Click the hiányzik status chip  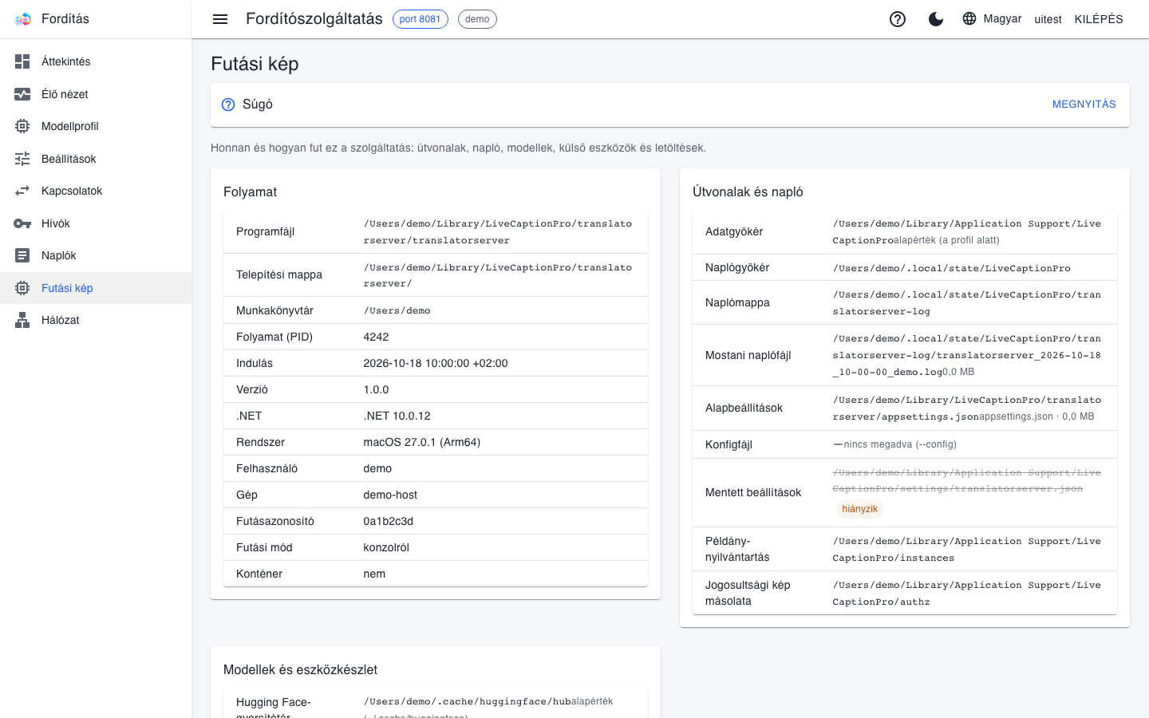[x=860, y=509]
